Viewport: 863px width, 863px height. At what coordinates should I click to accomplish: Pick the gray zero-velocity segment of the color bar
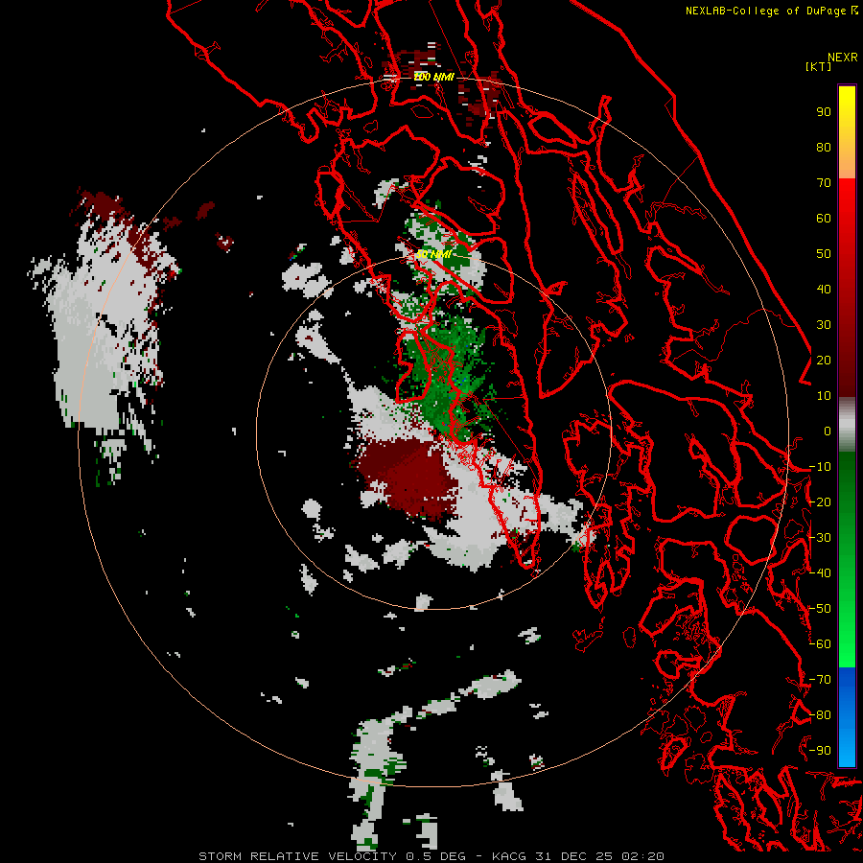pos(847,427)
